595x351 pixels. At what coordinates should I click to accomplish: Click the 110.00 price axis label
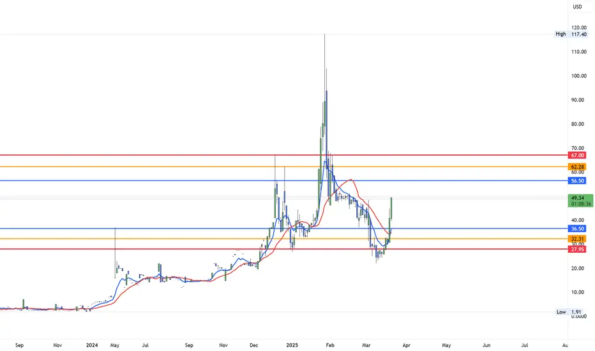pyautogui.click(x=578, y=52)
